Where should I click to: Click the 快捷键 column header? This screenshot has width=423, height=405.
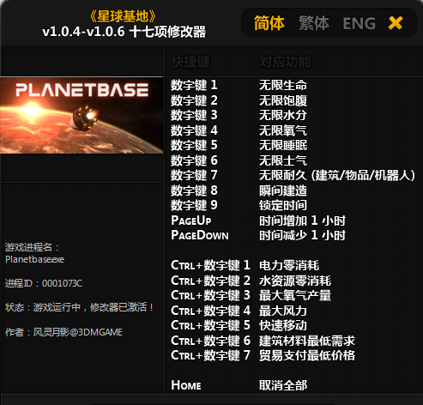pyautogui.click(x=190, y=62)
